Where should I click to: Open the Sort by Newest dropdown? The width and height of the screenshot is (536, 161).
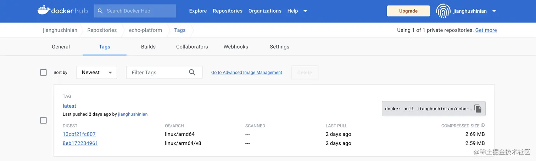96,73
